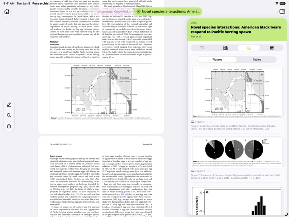Click the Page 4 of 18 header

[148, 145]
